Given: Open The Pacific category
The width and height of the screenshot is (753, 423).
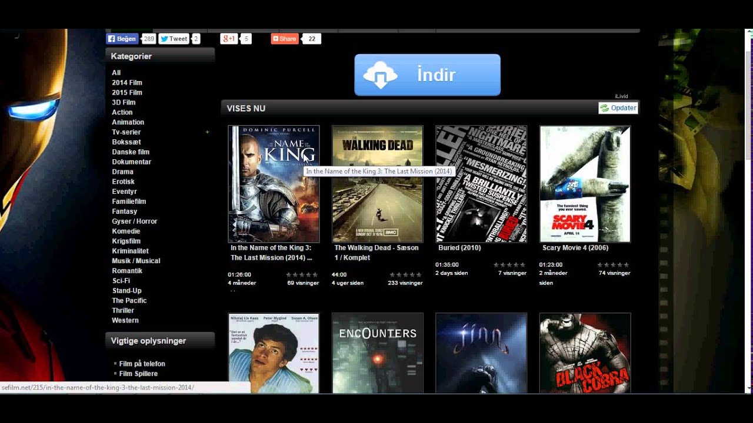Looking at the screenshot, I should point(129,301).
